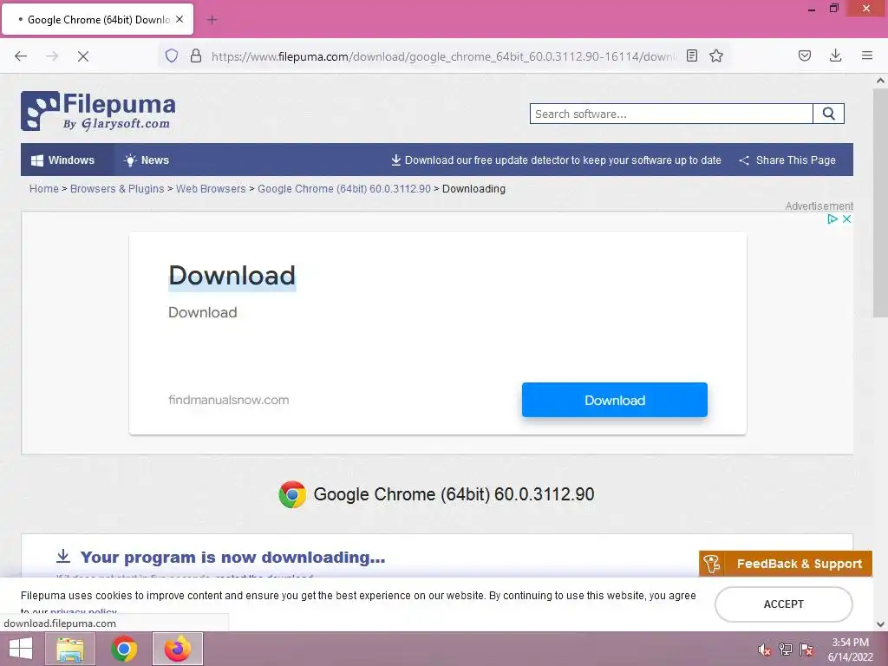Click Firefox icon in taskbar
The width and height of the screenshot is (888, 666).
point(178,649)
